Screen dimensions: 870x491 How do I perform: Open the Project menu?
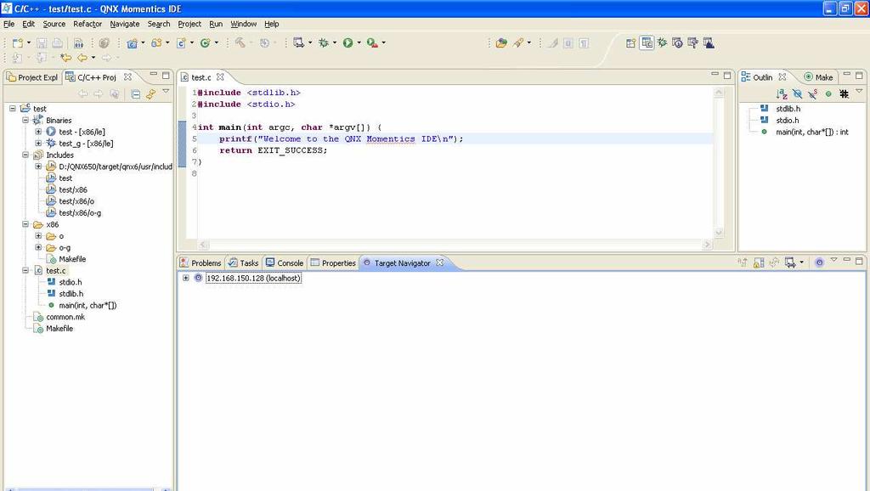pos(189,24)
